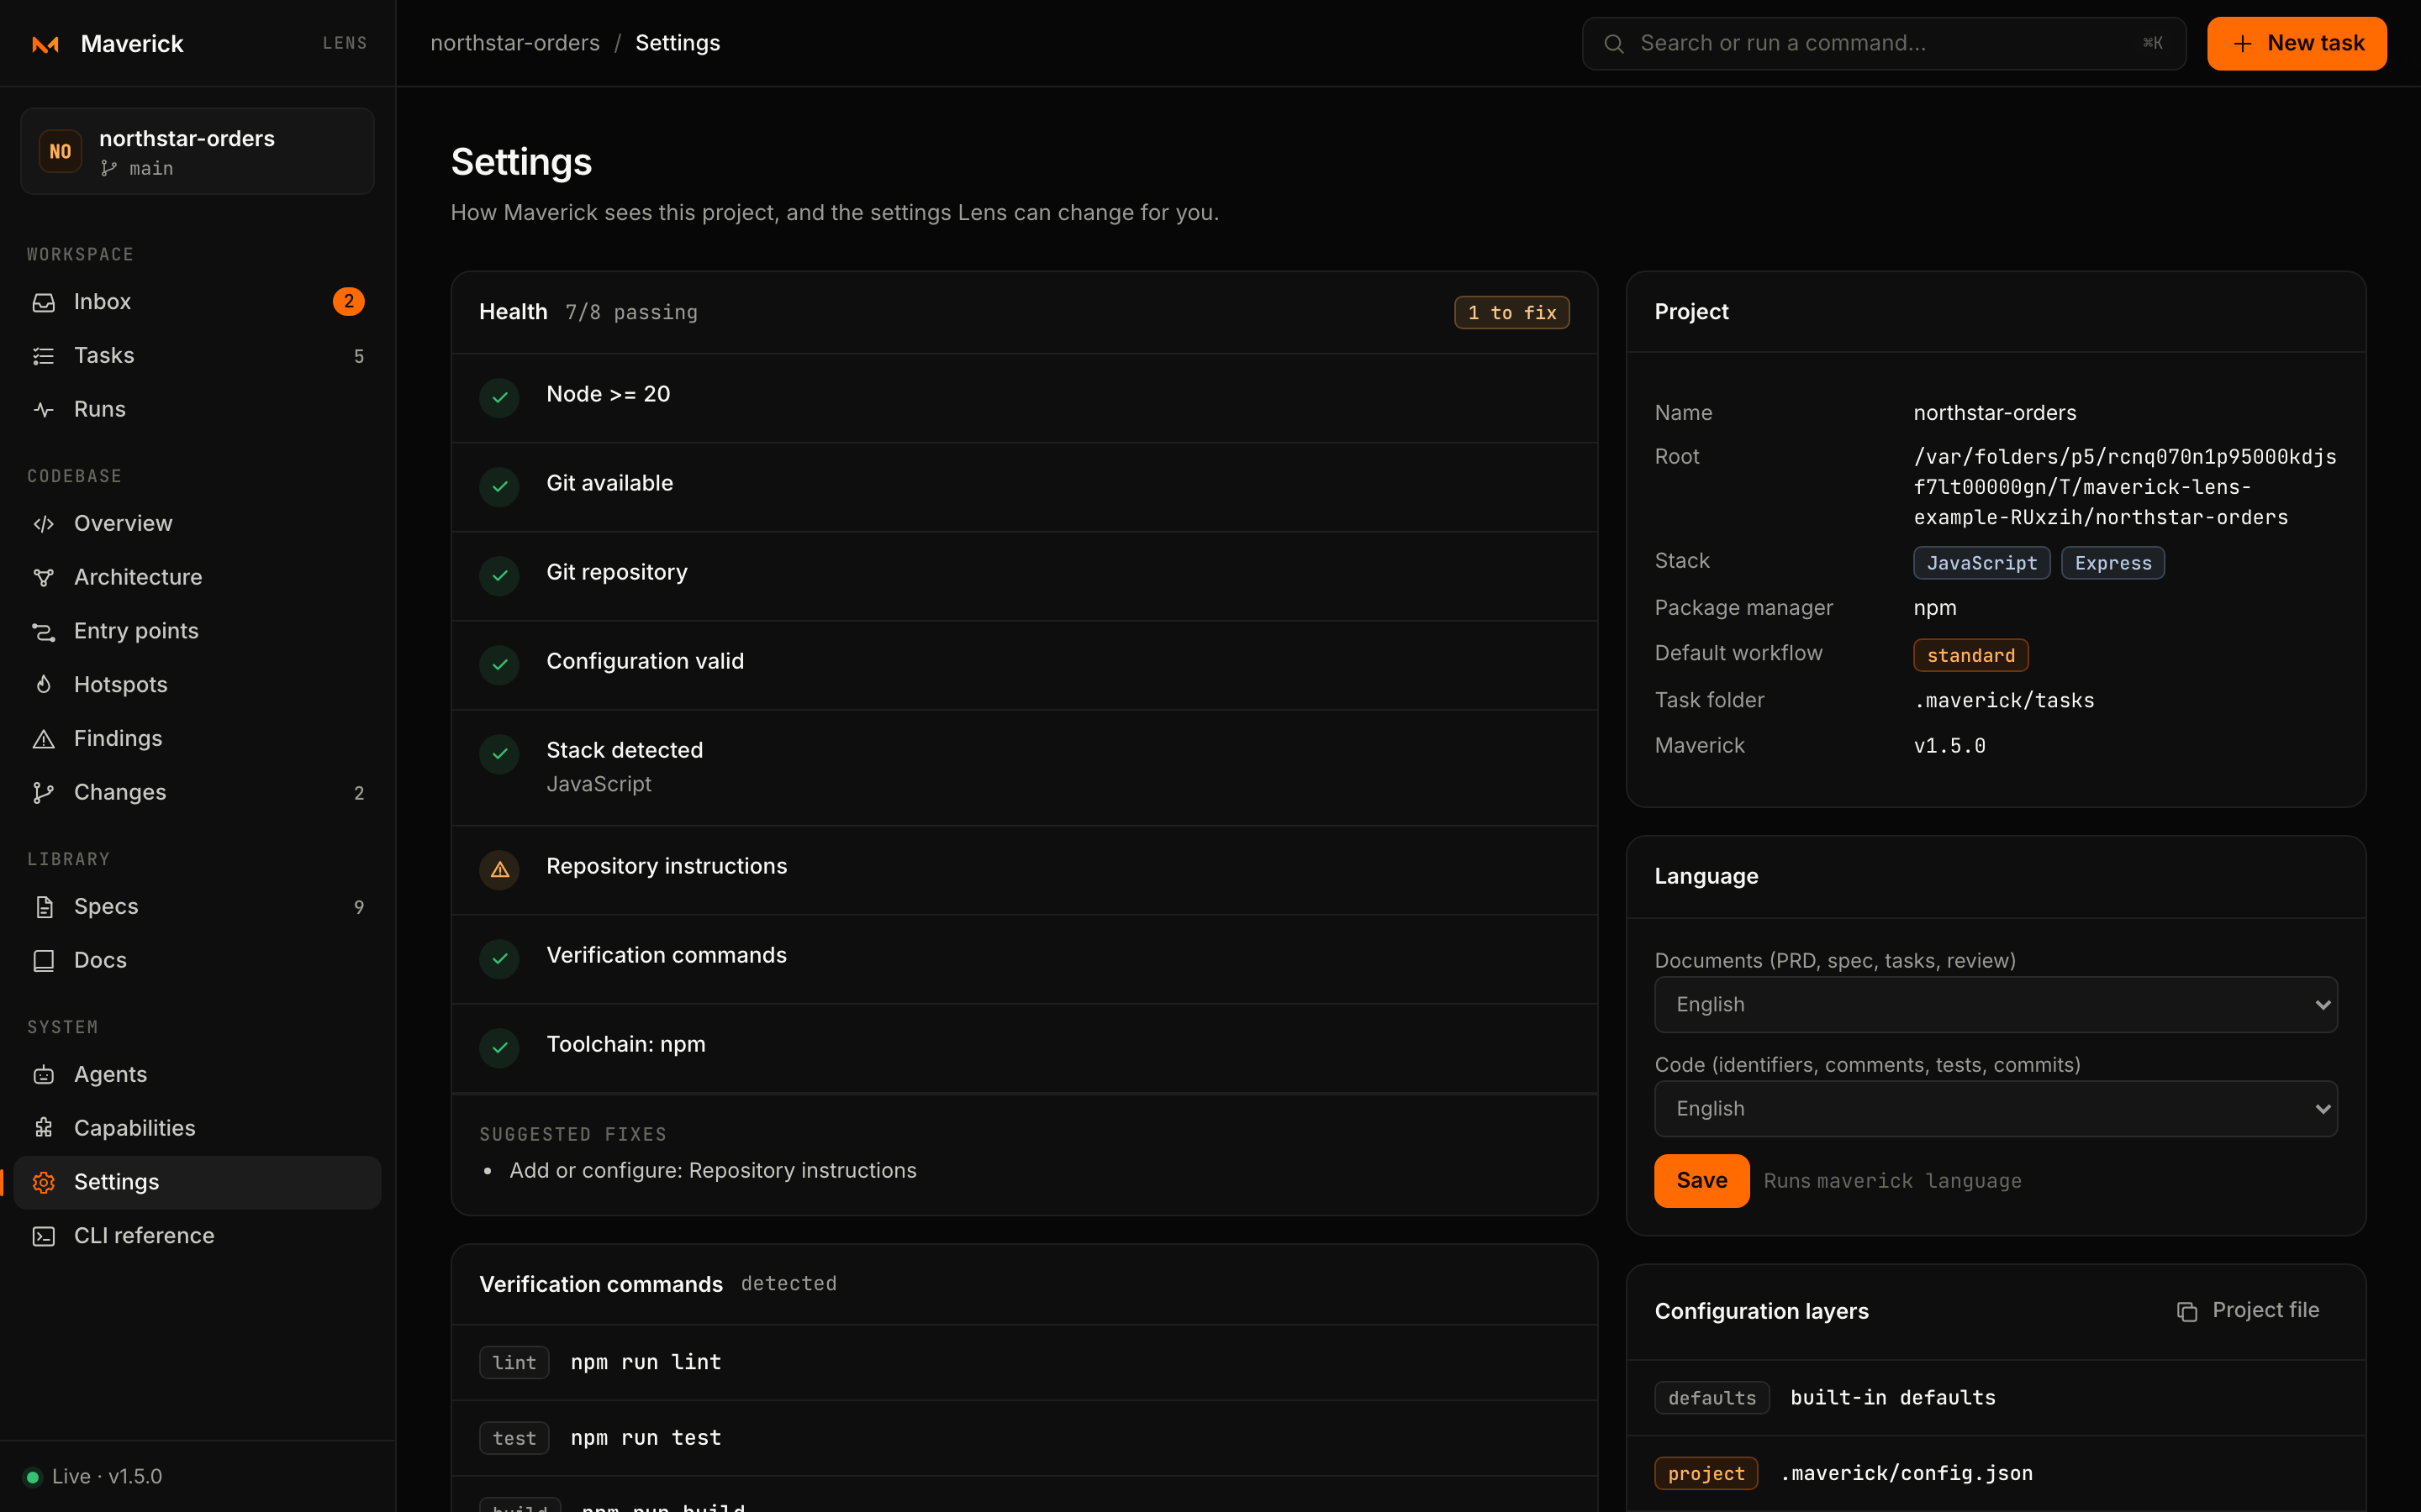This screenshot has width=2421, height=1512.
Task: Click the npm run lint command
Action: pos(646,1362)
